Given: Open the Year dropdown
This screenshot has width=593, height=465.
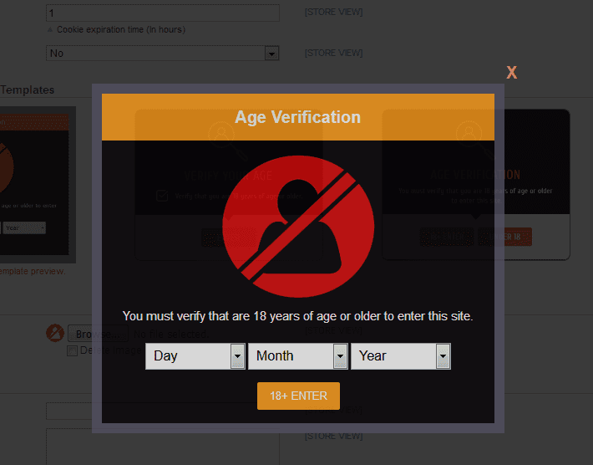Looking at the screenshot, I should [400, 356].
